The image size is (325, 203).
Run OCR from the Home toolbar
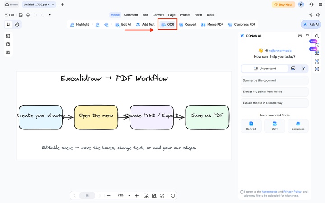pos(167,24)
